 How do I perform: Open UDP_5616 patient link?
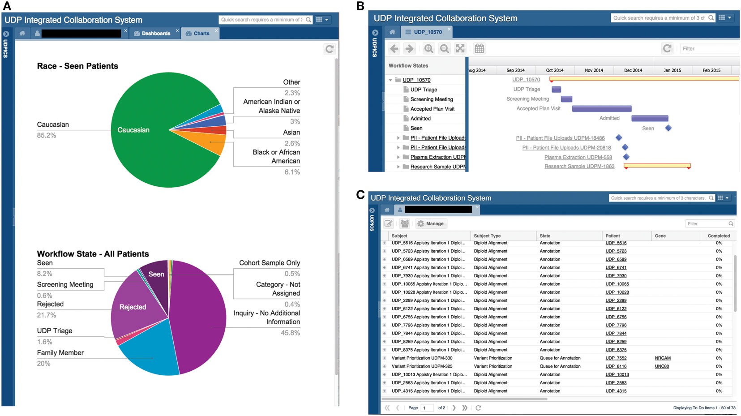616,243
